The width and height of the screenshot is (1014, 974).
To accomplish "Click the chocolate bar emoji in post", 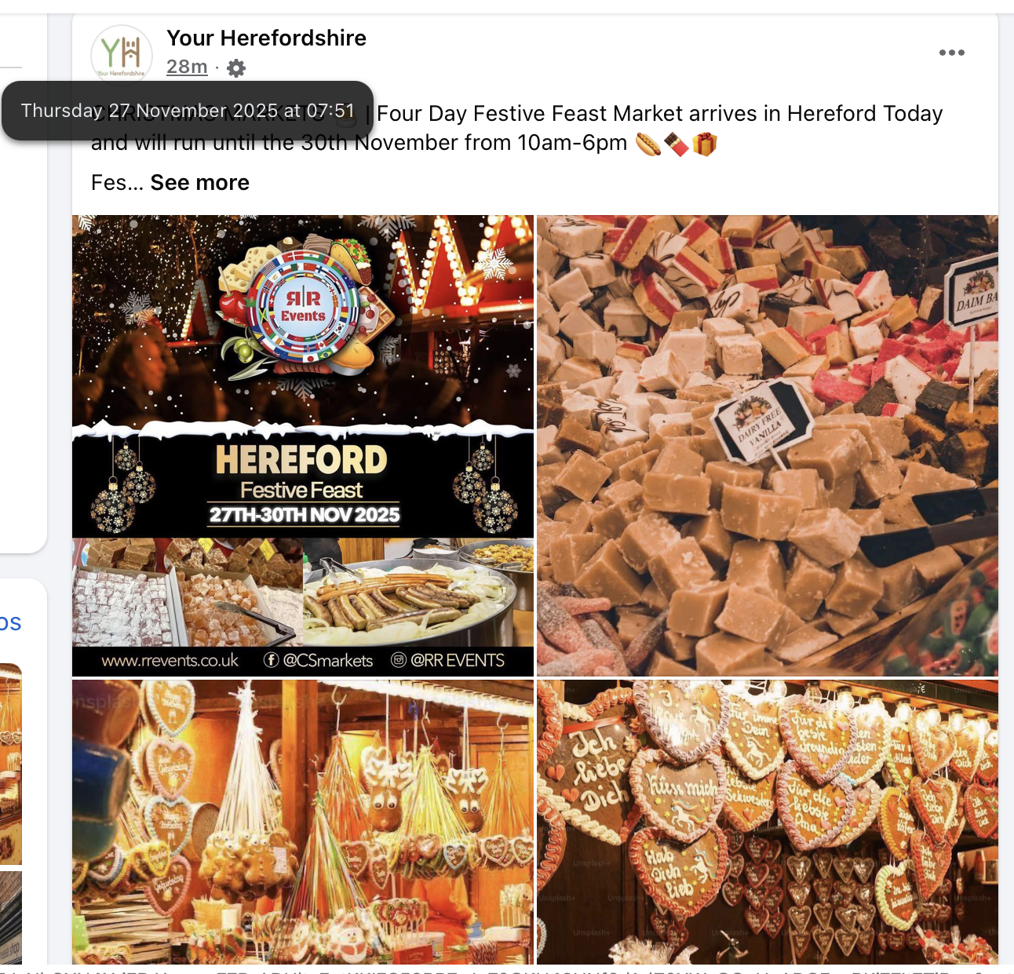I will (x=677, y=144).
